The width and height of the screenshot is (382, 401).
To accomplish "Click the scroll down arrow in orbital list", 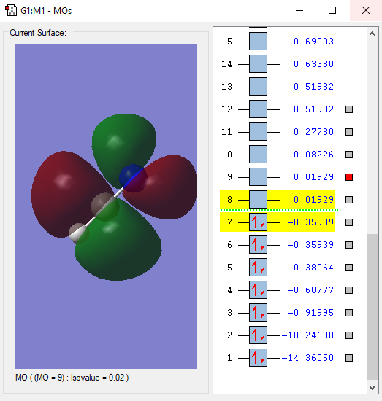I will click(x=373, y=387).
